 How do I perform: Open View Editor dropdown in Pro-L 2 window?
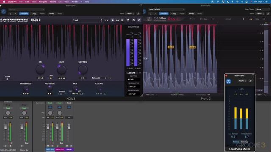260,14
